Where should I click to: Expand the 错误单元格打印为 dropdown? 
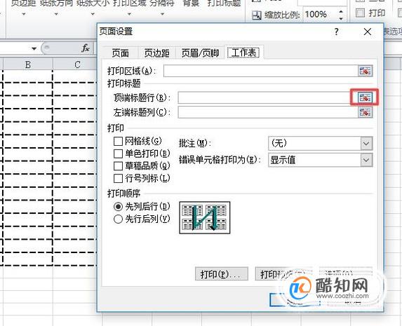tap(366, 160)
